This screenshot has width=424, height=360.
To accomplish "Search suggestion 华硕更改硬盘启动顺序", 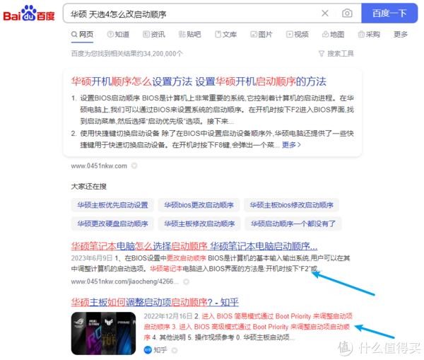I will [x=112, y=223].
